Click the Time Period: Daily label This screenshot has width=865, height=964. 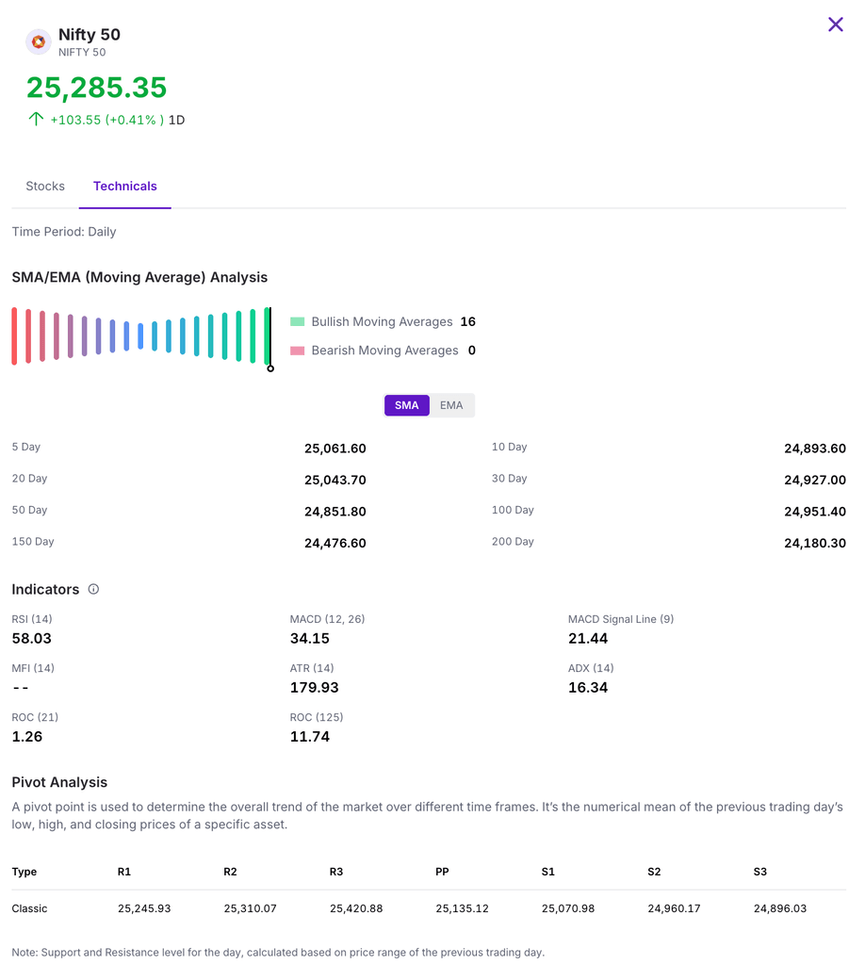[64, 232]
